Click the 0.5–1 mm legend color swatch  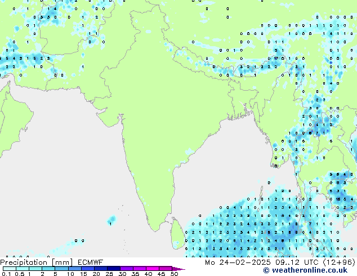click(23, 269)
